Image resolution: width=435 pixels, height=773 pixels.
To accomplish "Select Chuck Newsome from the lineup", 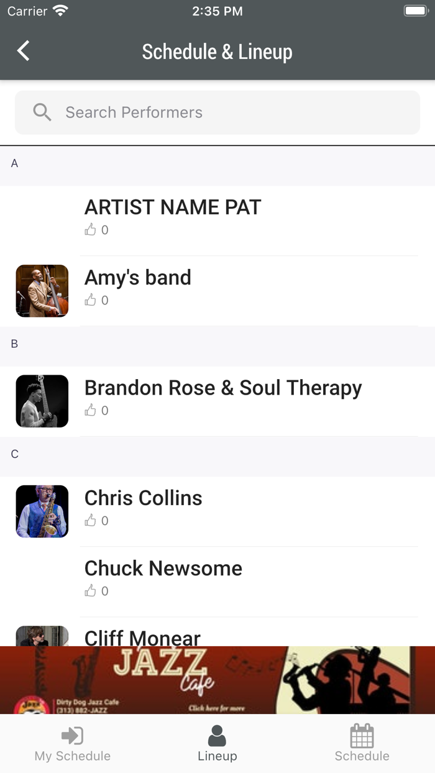I will pos(163,569).
